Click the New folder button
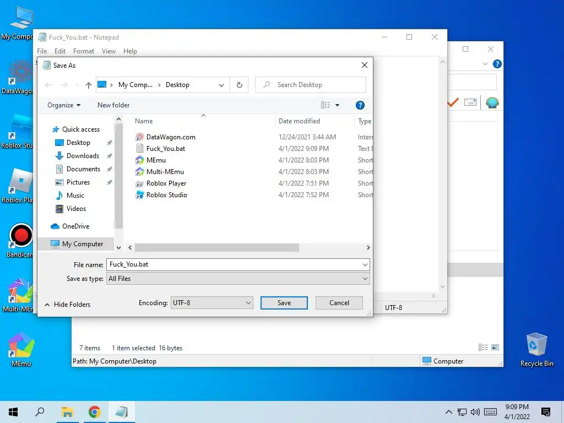The width and height of the screenshot is (564, 423). pos(113,105)
